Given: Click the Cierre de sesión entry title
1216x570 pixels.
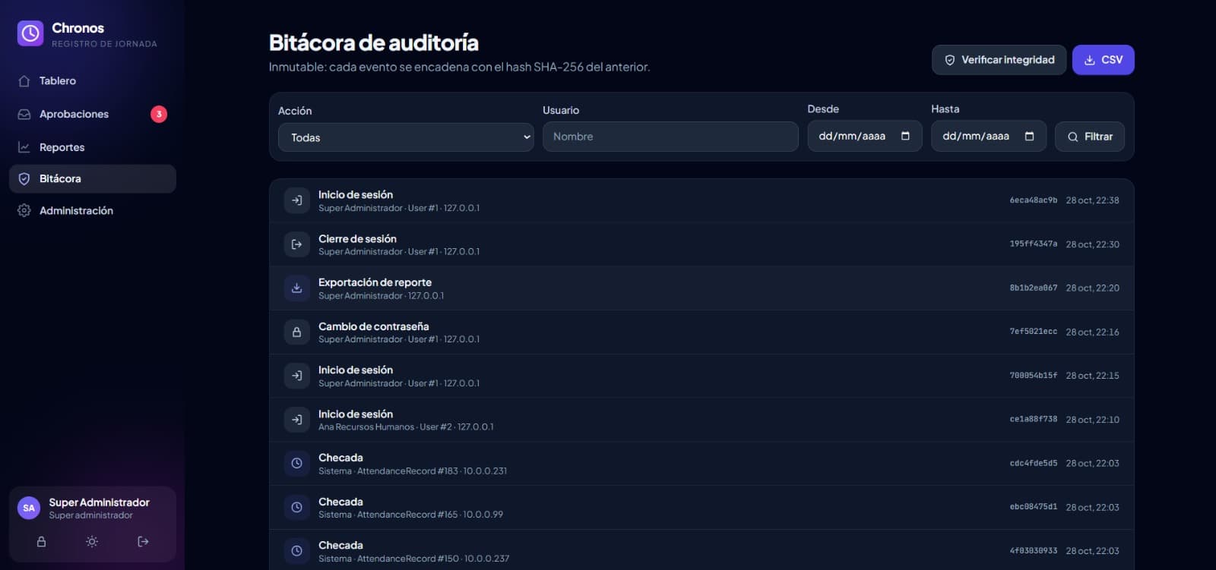Looking at the screenshot, I should pyautogui.click(x=357, y=238).
